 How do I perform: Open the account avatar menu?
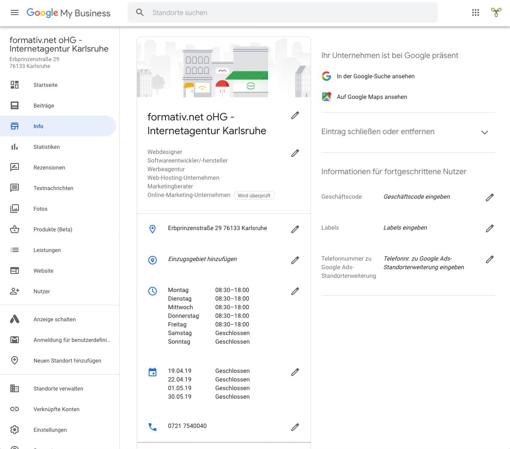(x=496, y=12)
